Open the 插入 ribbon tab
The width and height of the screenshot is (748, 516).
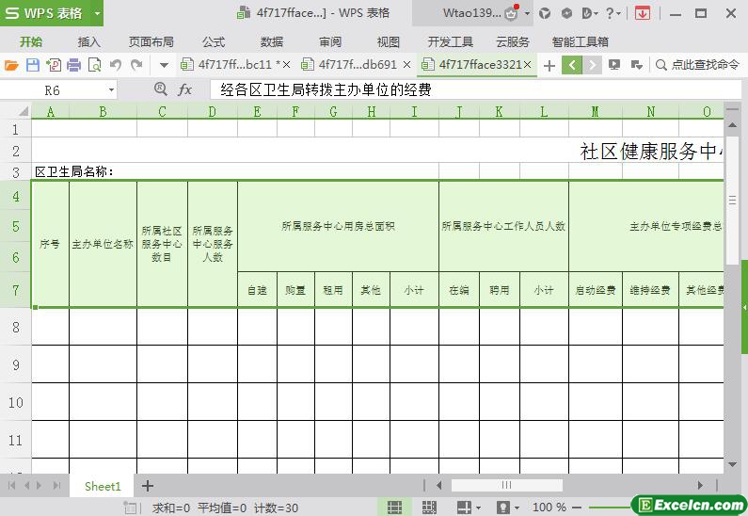pyautogui.click(x=89, y=42)
